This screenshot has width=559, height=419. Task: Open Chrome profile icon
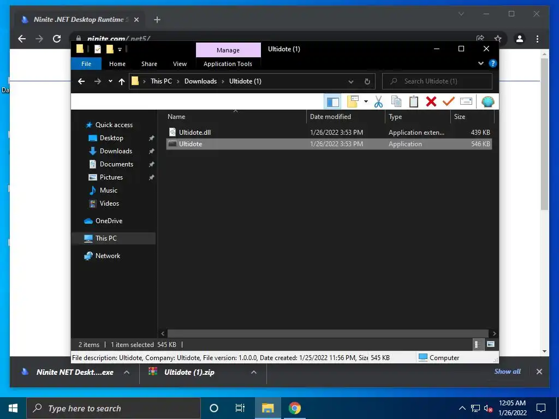point(520,39)
